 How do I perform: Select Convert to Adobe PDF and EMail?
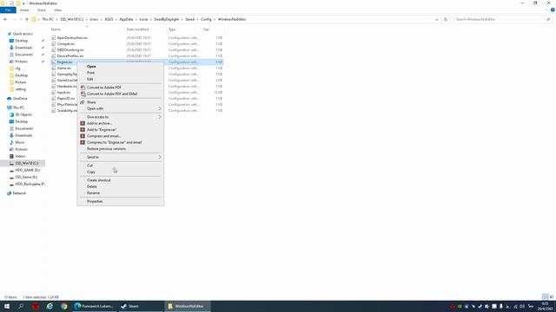tap(112, 94)
